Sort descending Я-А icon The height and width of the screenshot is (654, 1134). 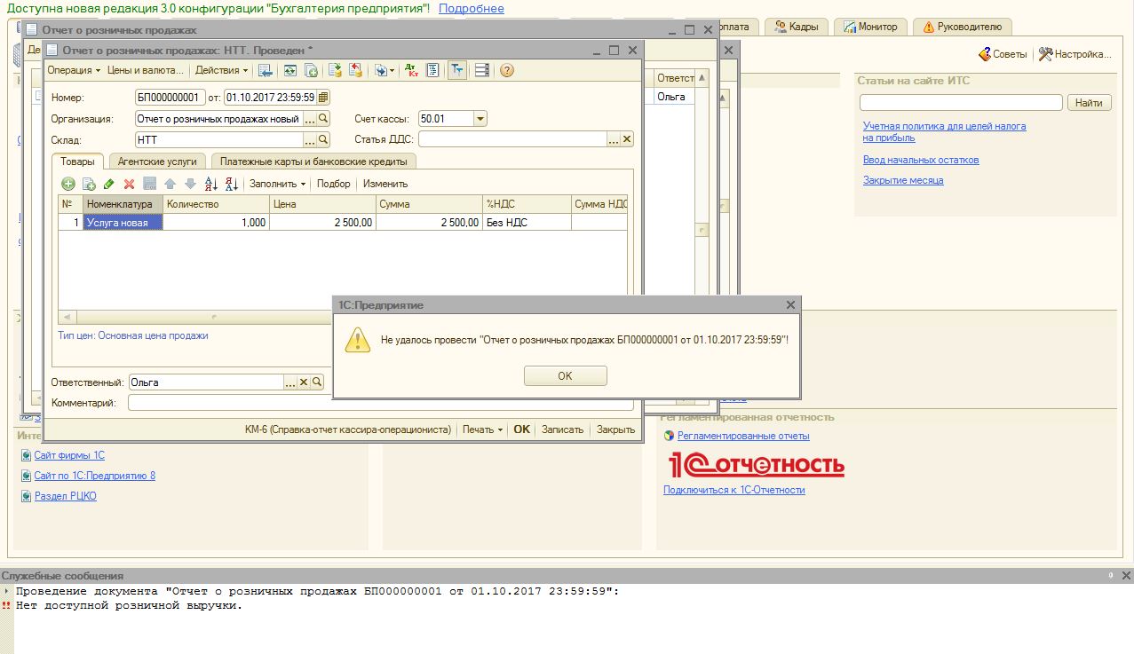(x=232, y=184)
